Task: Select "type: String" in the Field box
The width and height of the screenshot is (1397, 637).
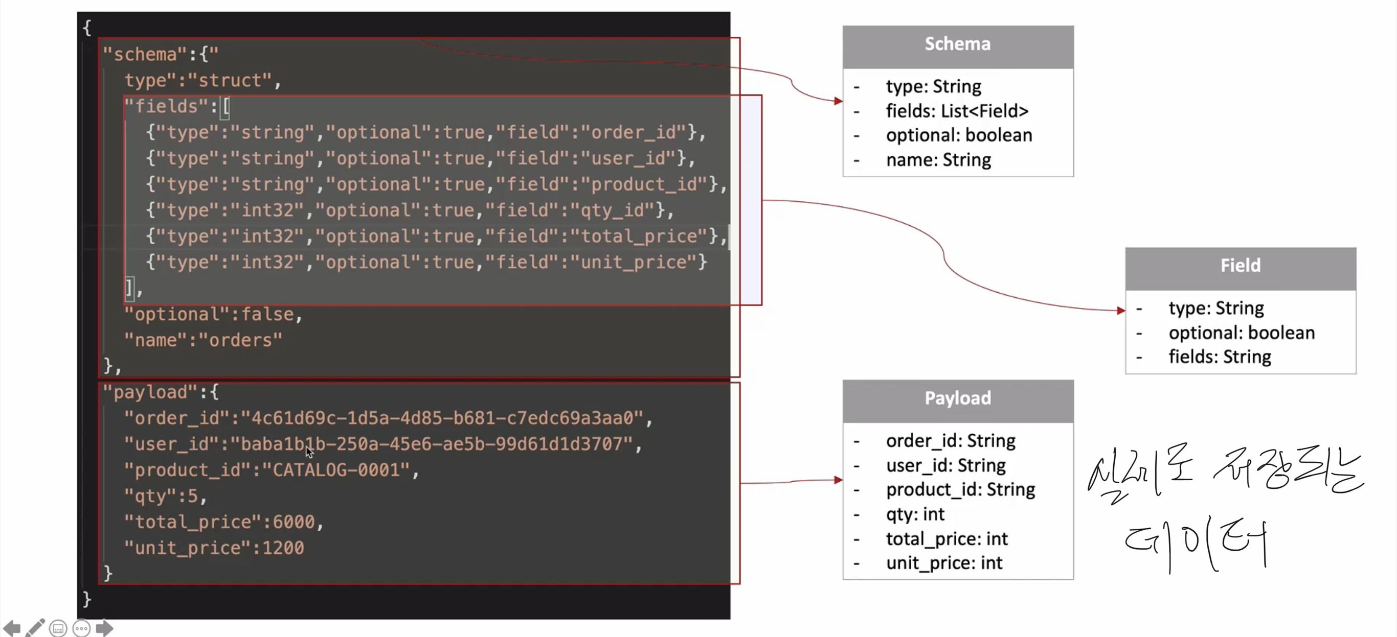Action: click(1216, 308)
